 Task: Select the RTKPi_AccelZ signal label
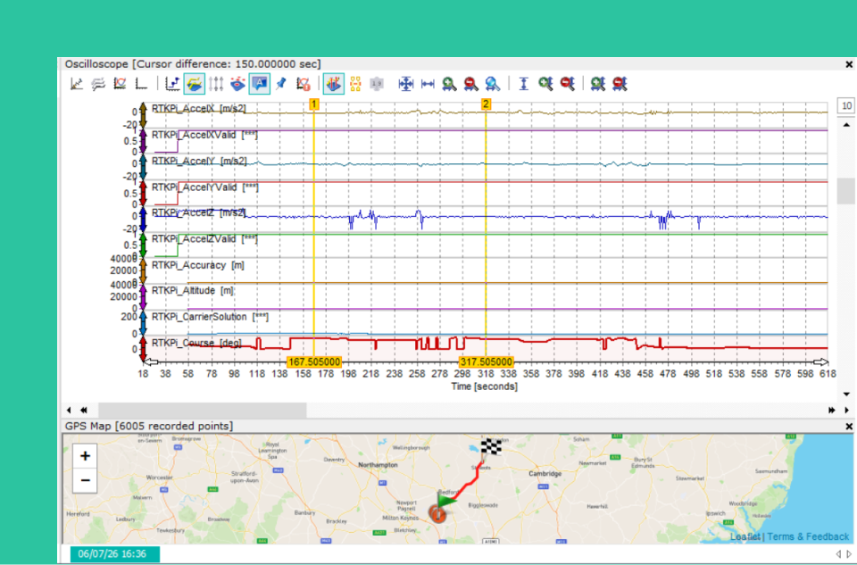[x=199, y=212]
